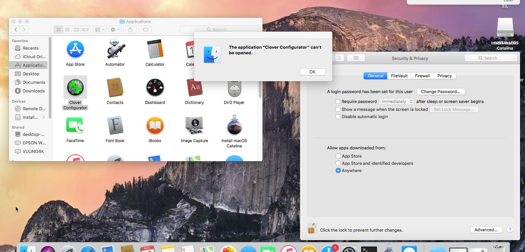Go forward in the Finder window
Image resolution: width=525 pixels, height=252 pixels.
tap(24, 30)
